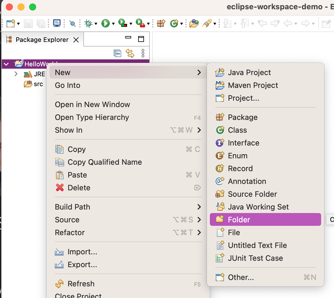Expand the JRE System Library node

point(16,74)
